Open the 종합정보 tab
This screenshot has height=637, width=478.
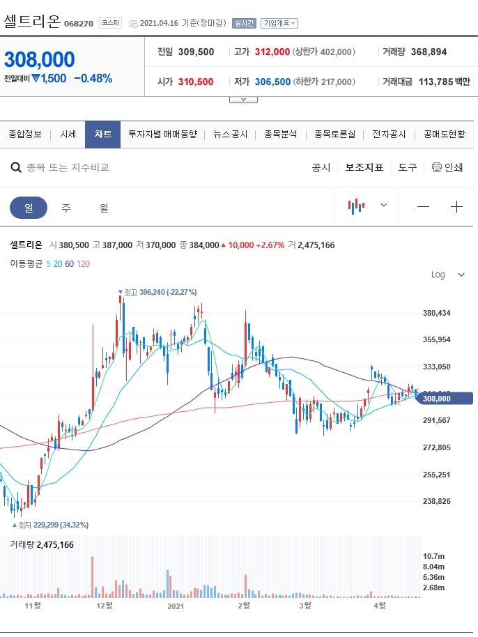click(x=25, y=134)
